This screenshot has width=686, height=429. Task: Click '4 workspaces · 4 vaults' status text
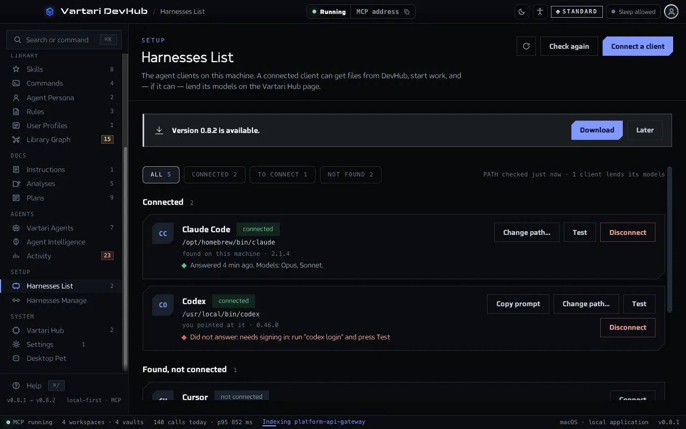point(103,422)
